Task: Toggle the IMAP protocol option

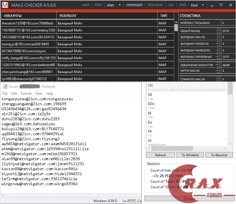Action: point(87,5)
